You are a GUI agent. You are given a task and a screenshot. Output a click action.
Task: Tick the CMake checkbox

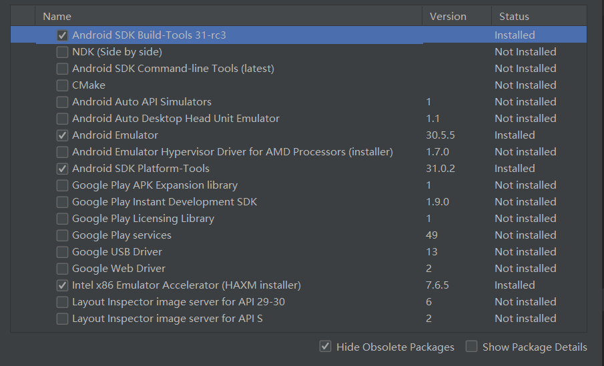point(62,85)
